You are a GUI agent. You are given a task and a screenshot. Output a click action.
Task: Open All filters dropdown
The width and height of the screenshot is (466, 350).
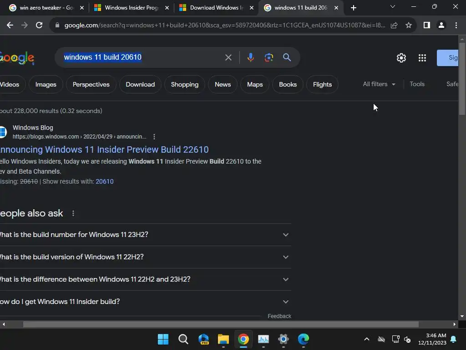(x=379, y=84)
